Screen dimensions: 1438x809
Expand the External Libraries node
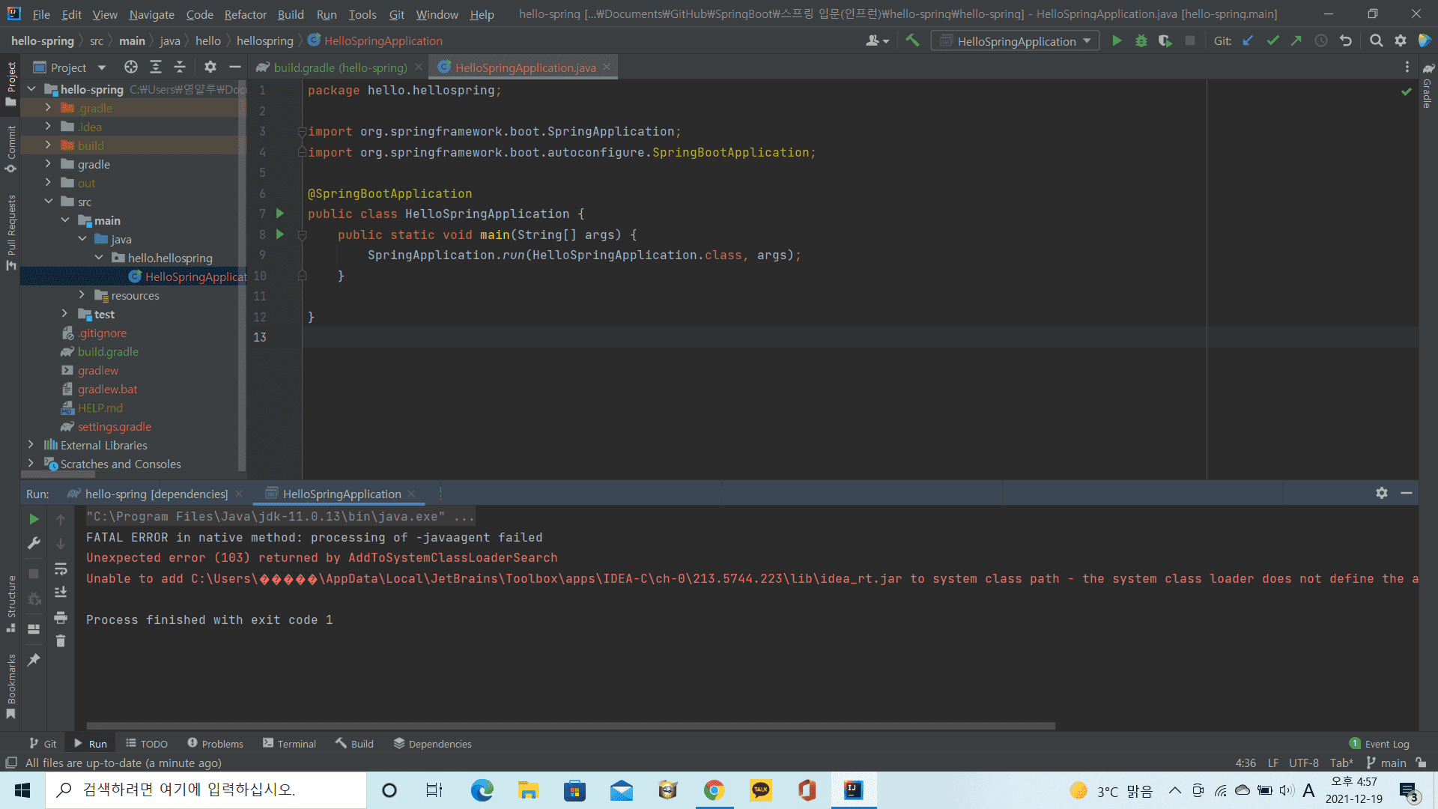tap(31, 445)
